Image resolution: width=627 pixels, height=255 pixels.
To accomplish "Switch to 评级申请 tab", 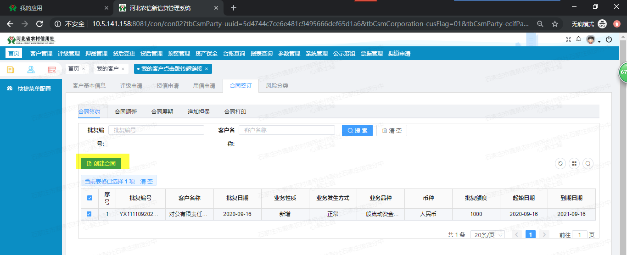I will (x=131, y=86).
